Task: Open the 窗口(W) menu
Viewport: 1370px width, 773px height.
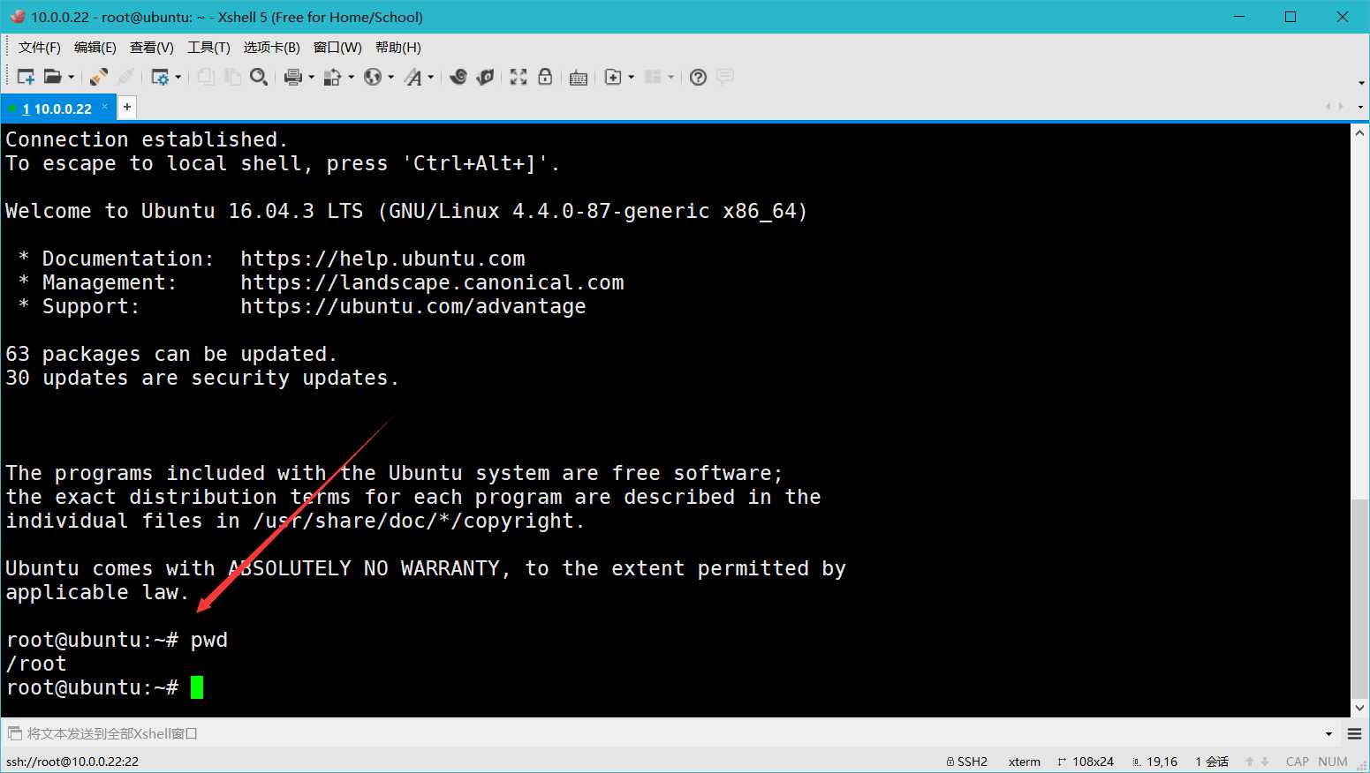Action: point(337,48)
